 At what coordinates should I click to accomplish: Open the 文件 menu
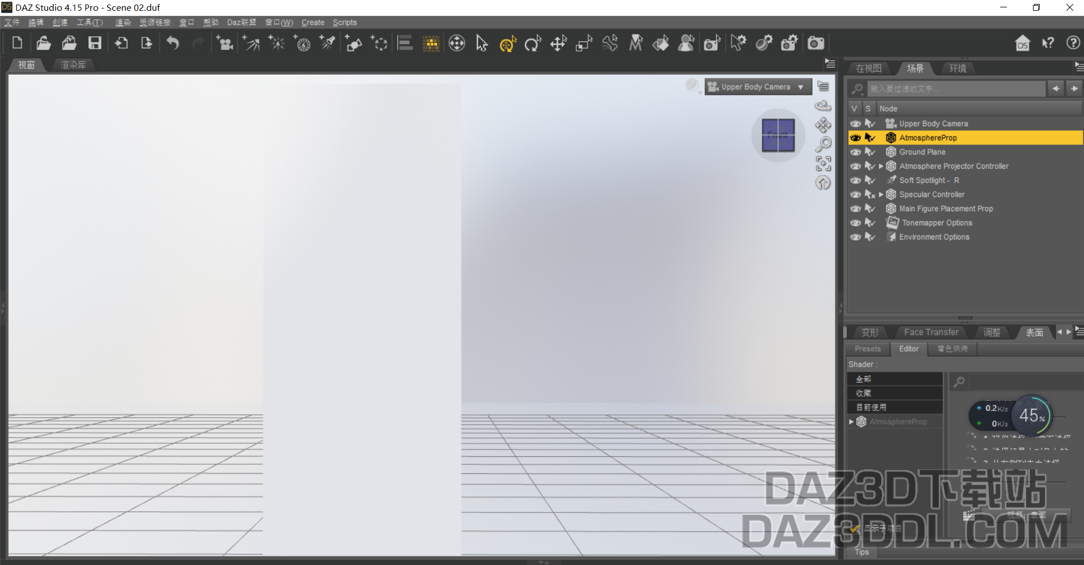click(x=12, y=23)
